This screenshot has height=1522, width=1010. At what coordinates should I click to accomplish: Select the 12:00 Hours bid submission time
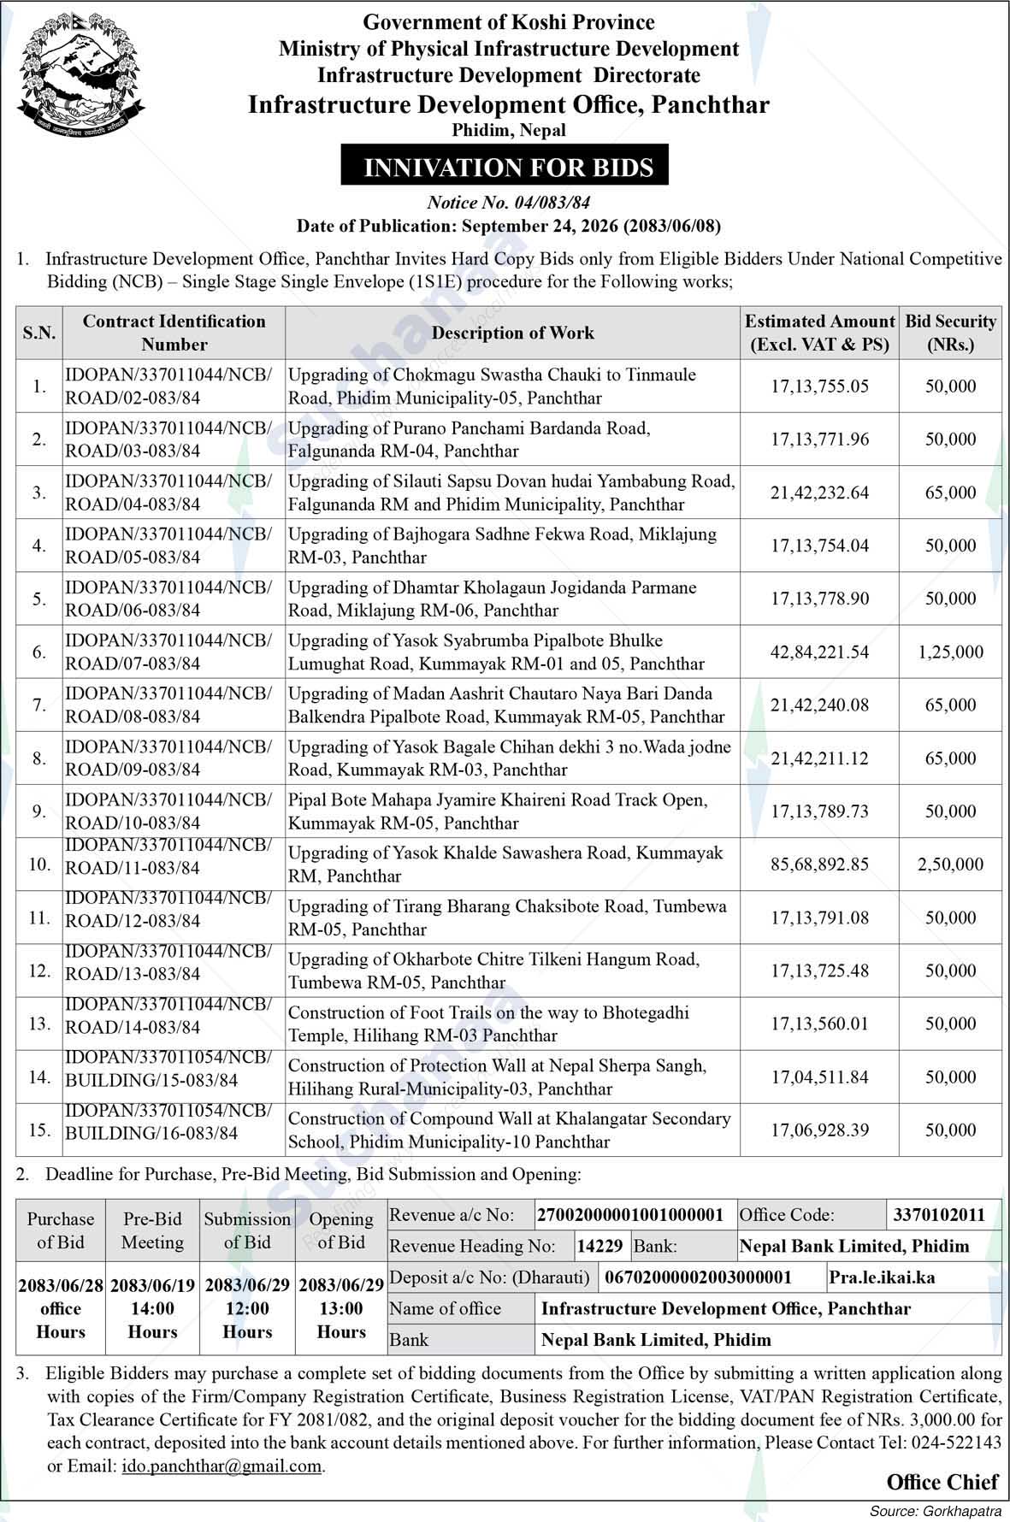(x=247, y=1320)
